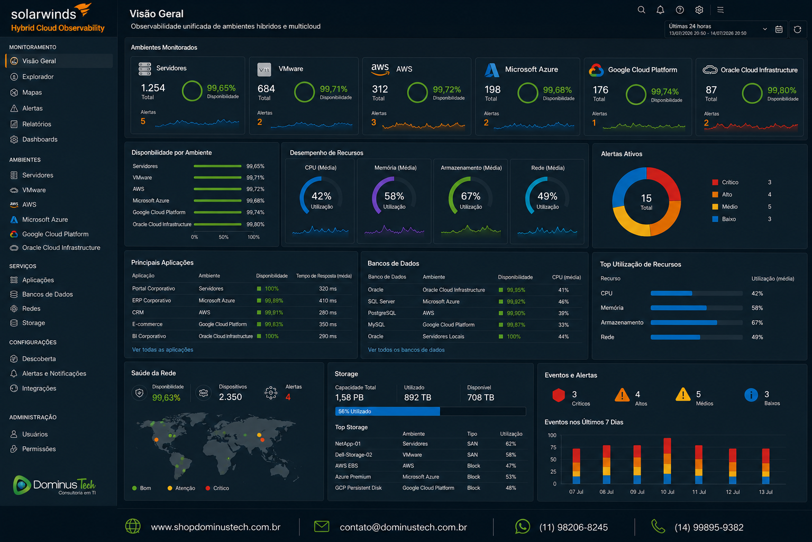
Task: Click the WhatsApp number (11) 98206-8245
Action: [x=573, y=527]
